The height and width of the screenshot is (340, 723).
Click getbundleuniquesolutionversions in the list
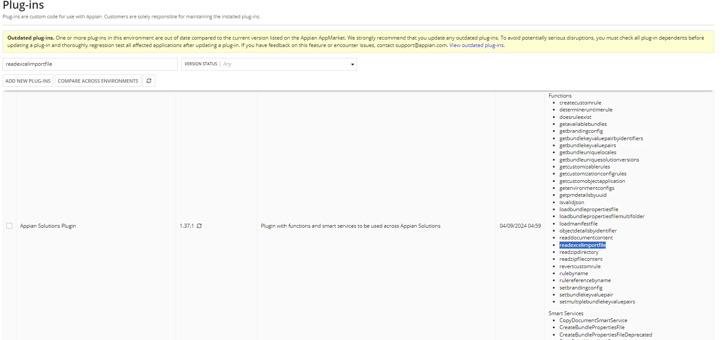[x=599, y=160]
